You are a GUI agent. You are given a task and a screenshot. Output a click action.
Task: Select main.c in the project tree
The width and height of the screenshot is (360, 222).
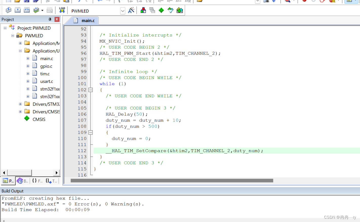(47, 59)
